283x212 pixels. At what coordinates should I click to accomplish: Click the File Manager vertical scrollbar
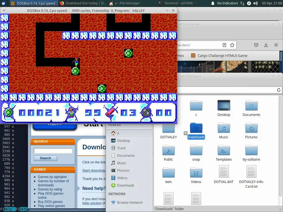pos(280,146)
